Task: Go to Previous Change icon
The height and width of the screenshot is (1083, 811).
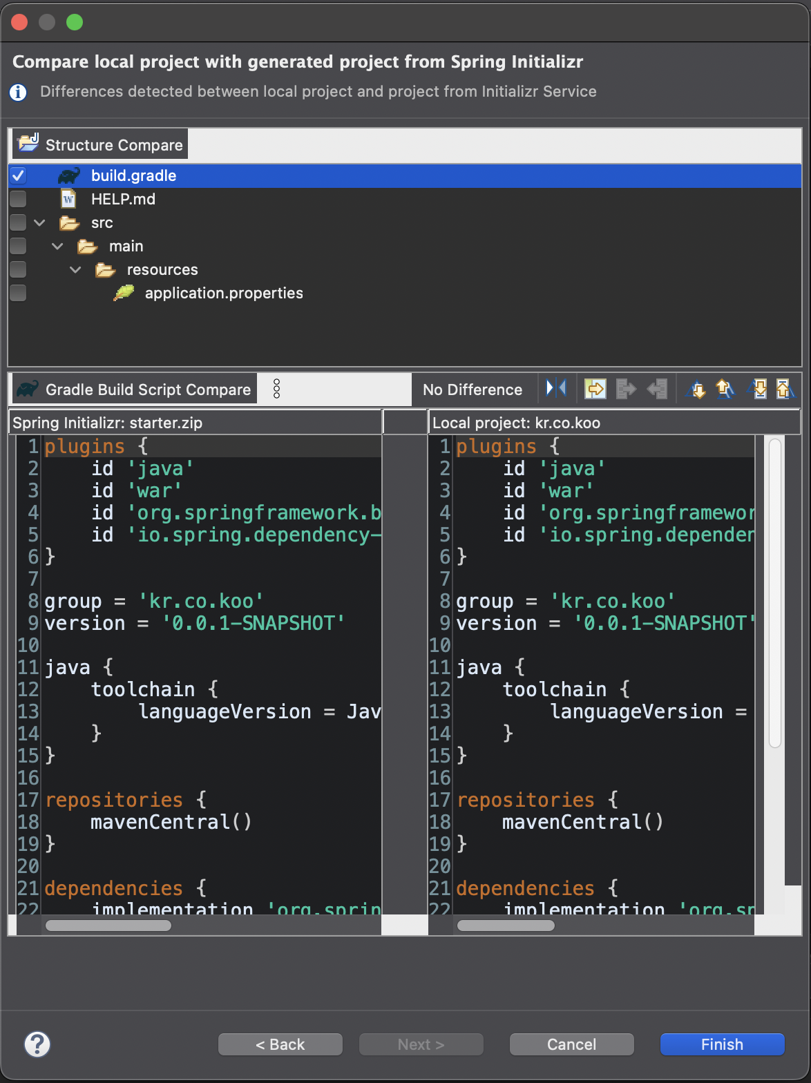Action: [x=784, y=389]
